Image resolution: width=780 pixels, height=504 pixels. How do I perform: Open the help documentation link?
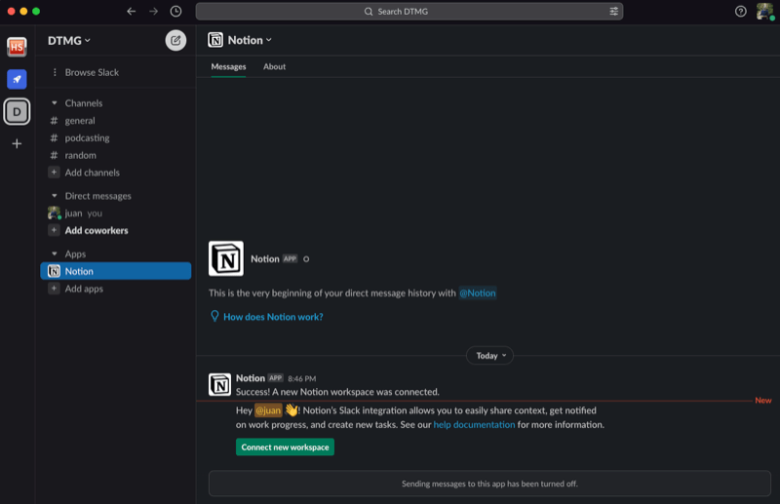tap(474, 424)
